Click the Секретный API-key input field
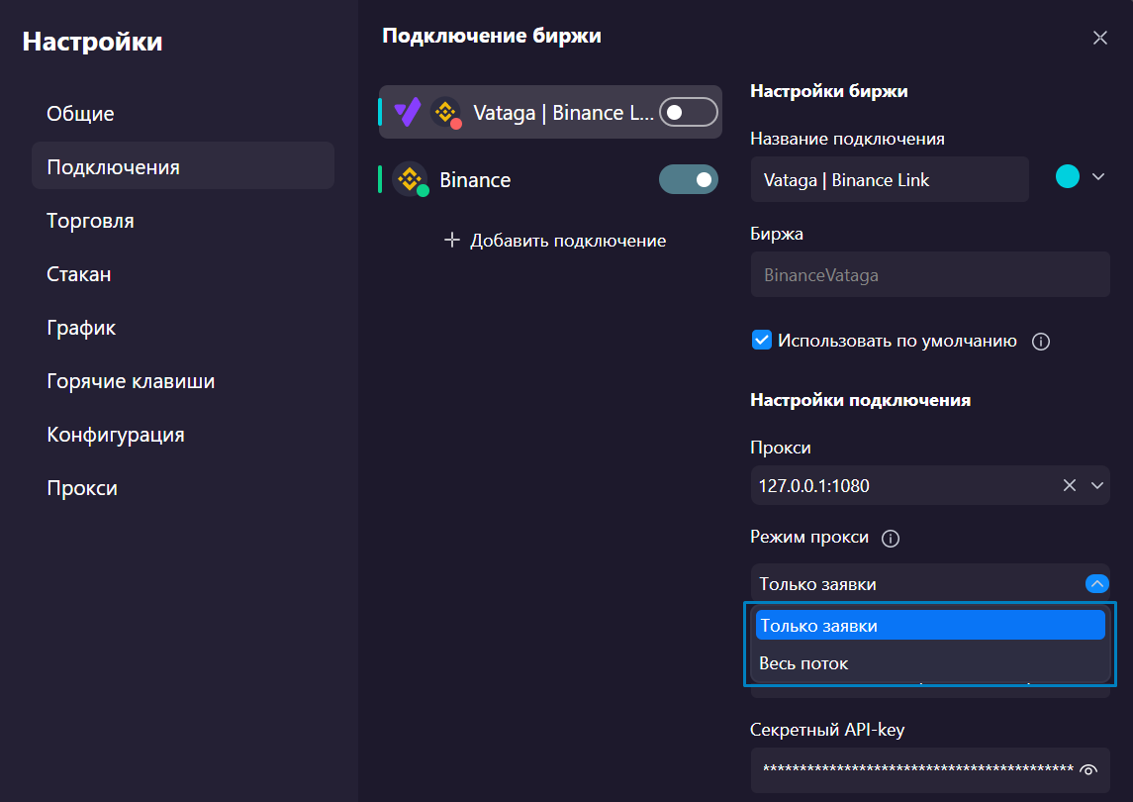Image resolution: width=1133 pixels, height=802 pixels. coord(930,769)
